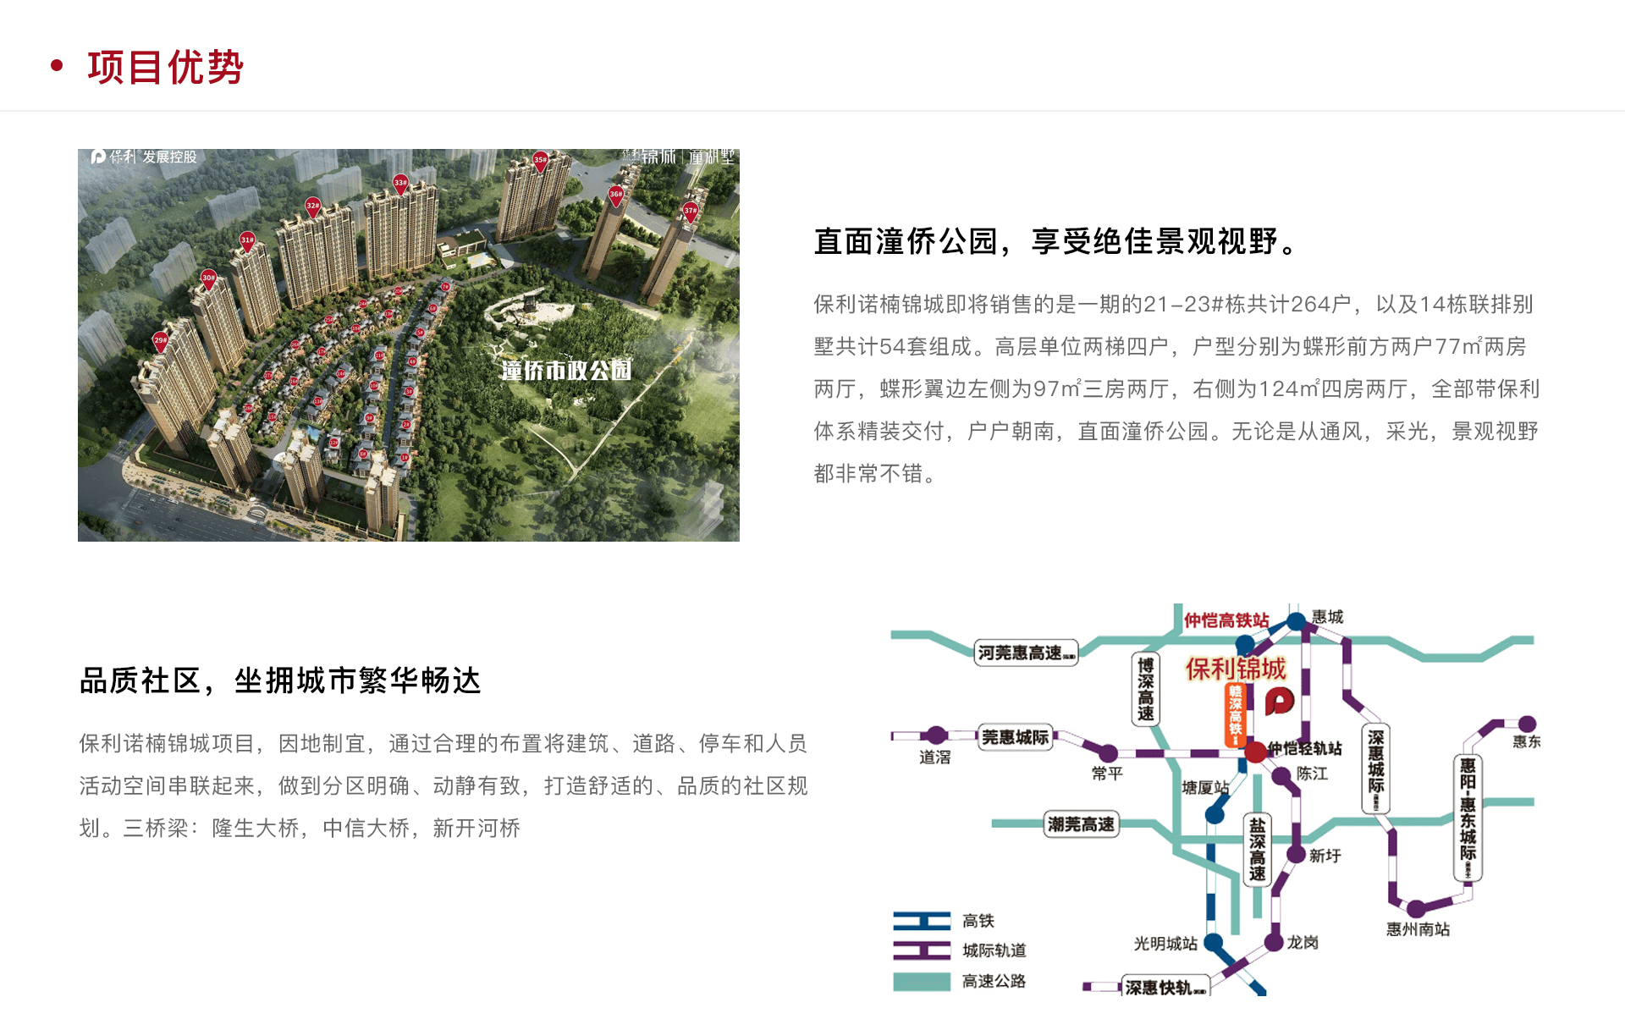The height and width of the screenshot is (1019, 1625).
Task: Click the 盐深高速 vertical label
Action: click(1258, 849)
